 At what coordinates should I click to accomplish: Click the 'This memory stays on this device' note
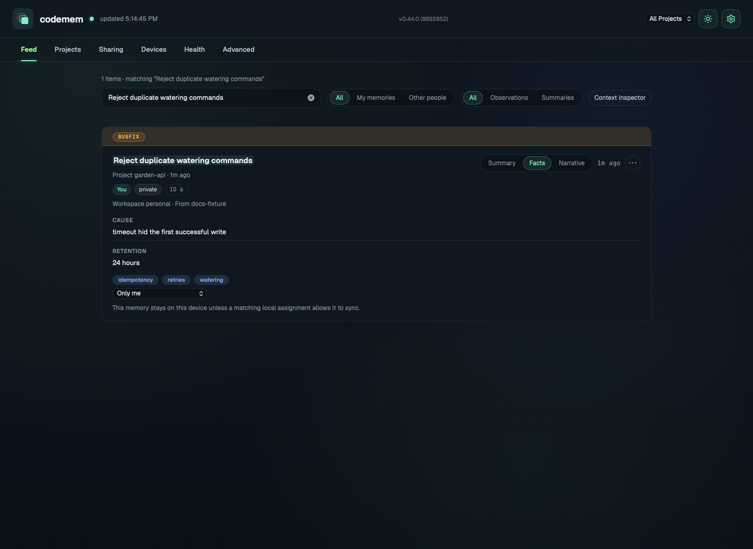(236, 308)
